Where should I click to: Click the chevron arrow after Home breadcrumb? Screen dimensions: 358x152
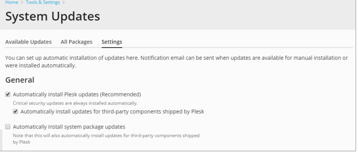coord(22,2)
